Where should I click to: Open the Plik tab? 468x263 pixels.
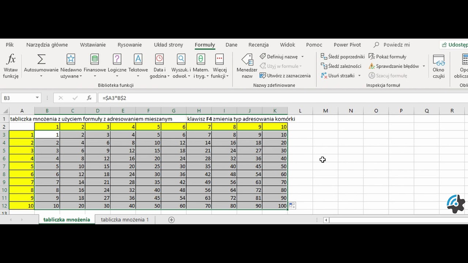click(x=10, y=45)
